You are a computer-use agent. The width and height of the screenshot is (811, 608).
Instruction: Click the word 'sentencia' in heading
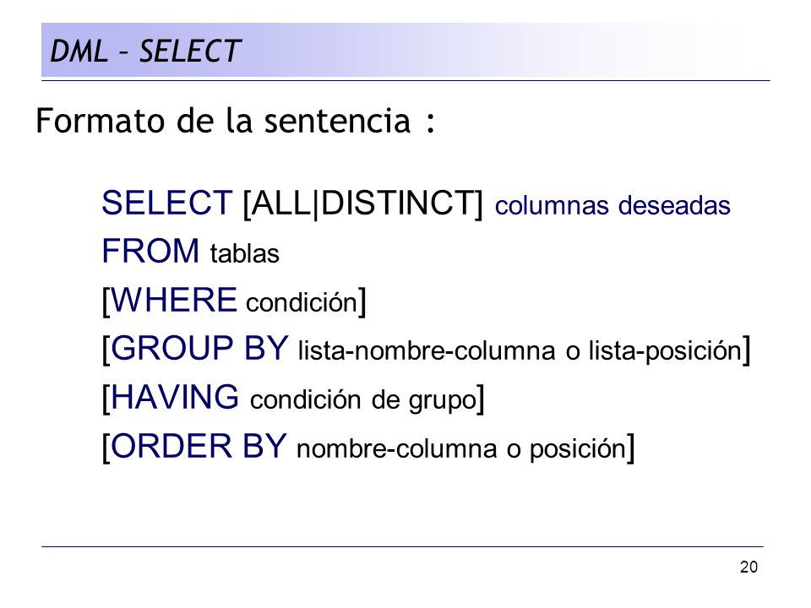337,121
